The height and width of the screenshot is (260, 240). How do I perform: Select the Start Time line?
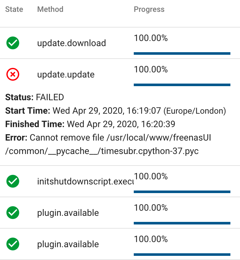pyautogui.click(x=116, y=111)
